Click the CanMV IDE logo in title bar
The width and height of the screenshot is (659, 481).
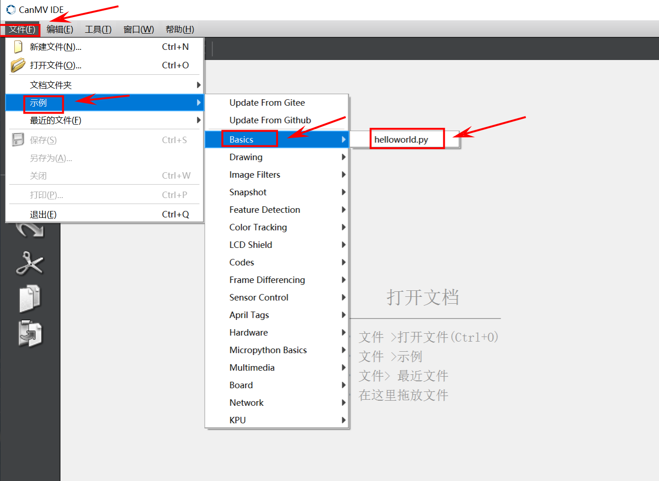click(11, 10)
